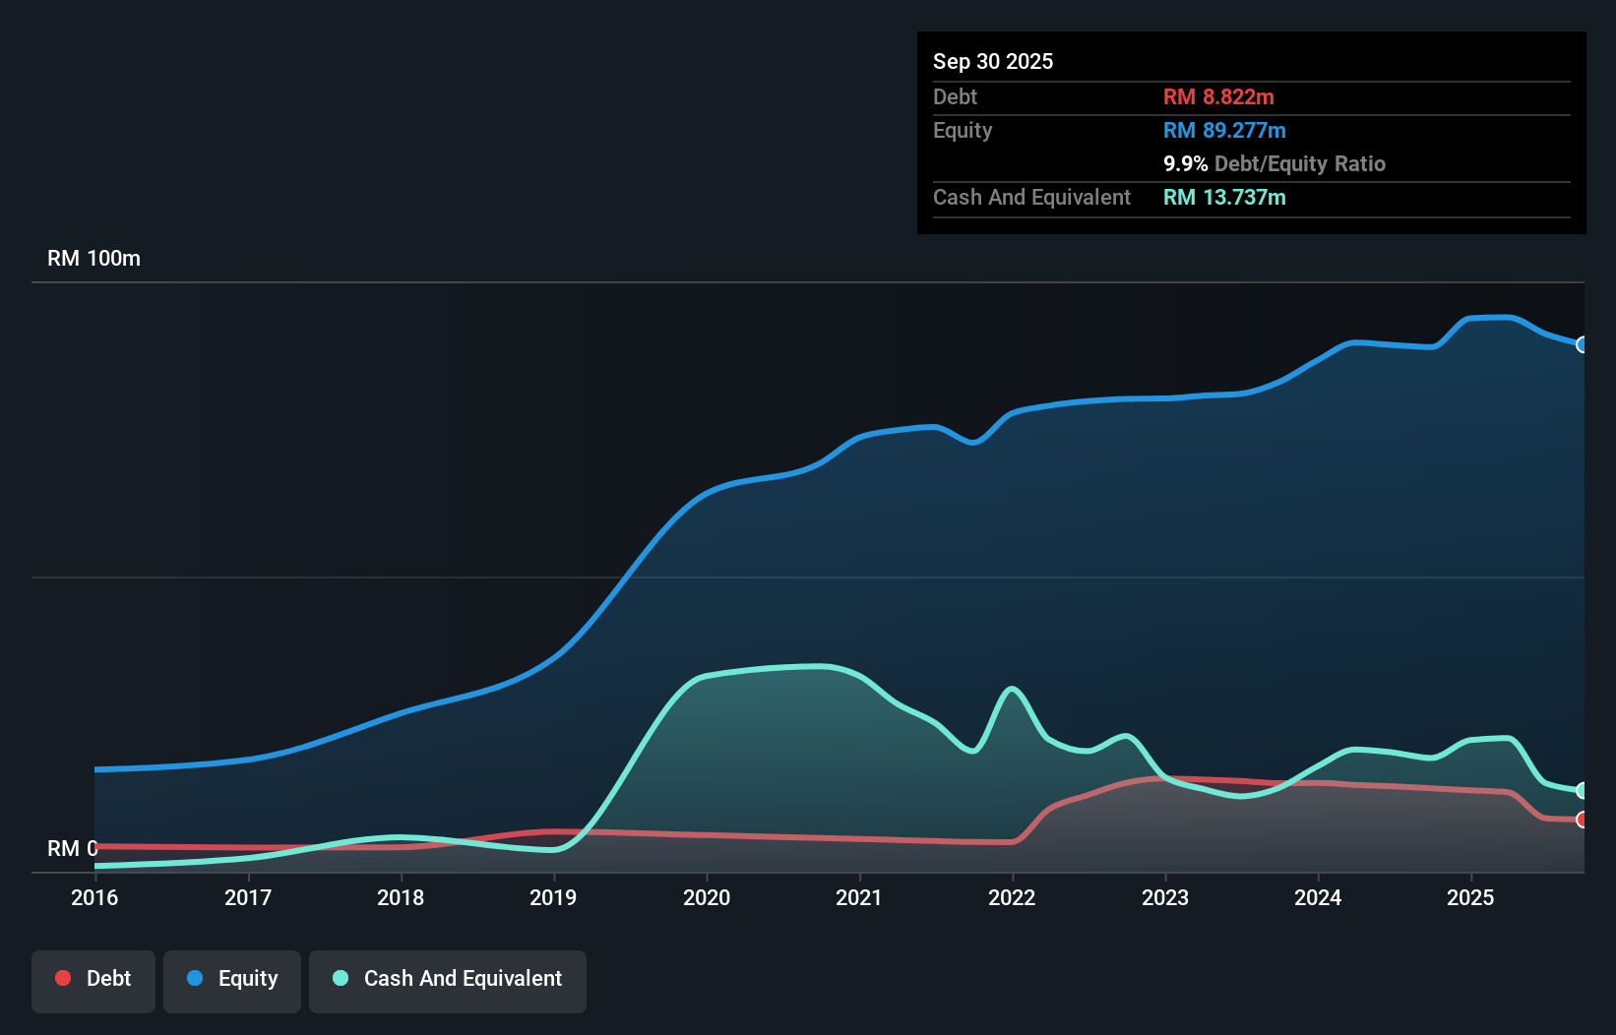Click the RM 13.737m cash value
Image resolution: width=1616 pixels, height=1035 pixels.
click(x=1224, y=197)
